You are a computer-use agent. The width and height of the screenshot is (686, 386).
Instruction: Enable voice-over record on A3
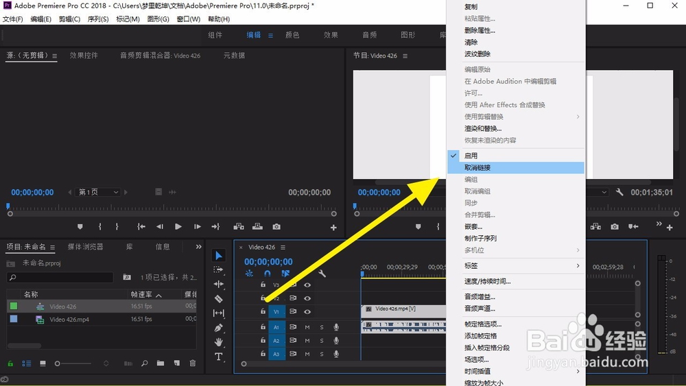tap(336, 354)
